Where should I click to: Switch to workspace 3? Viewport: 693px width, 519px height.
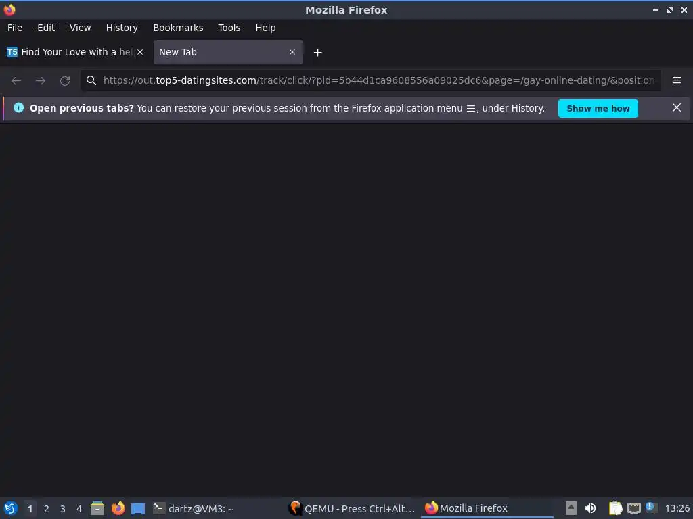[63, 509]
